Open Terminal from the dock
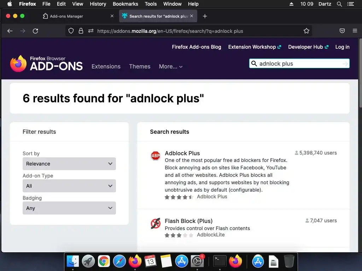362x271 pixels. 220,261
